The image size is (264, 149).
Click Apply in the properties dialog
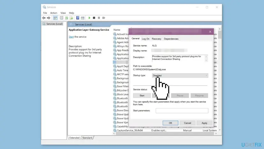[204, 123]
